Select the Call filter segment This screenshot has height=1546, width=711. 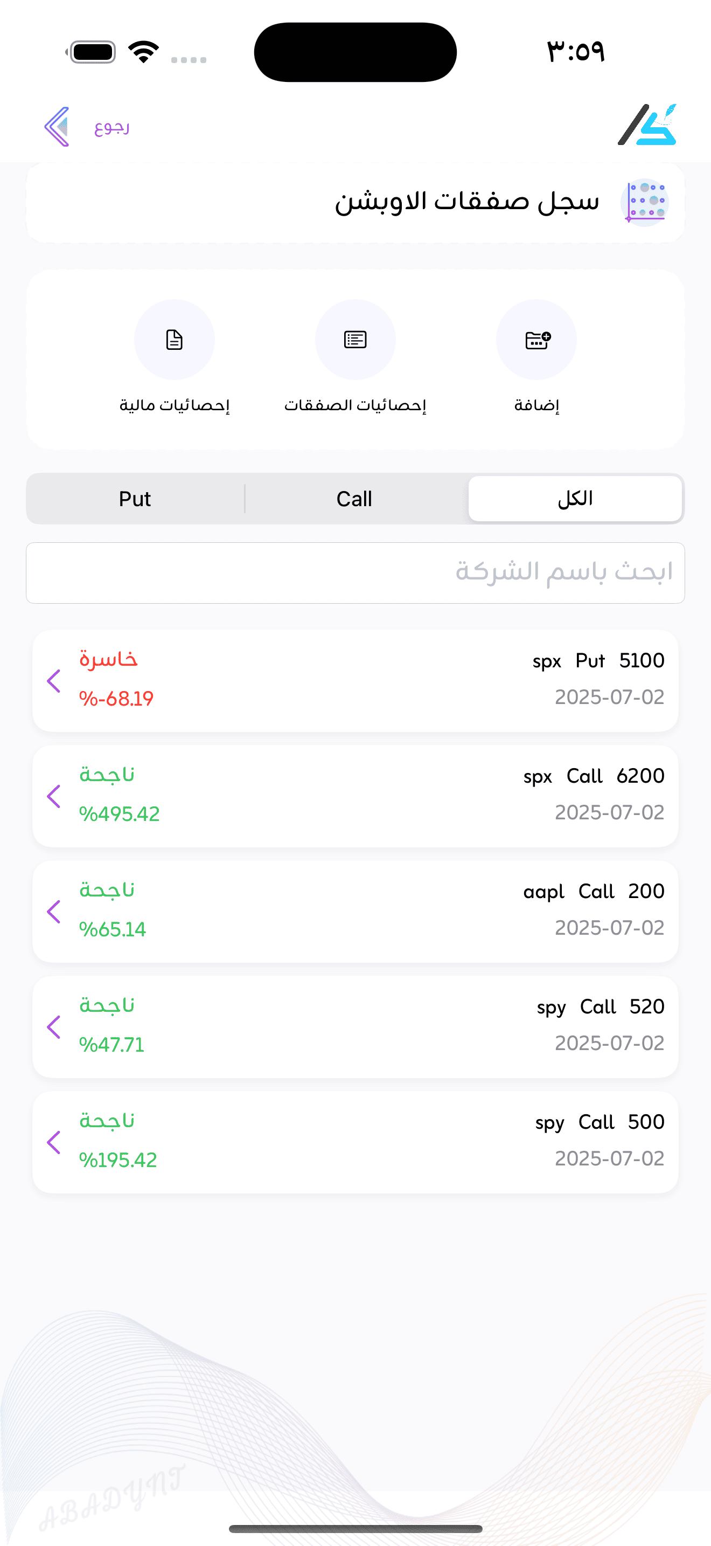354,499
